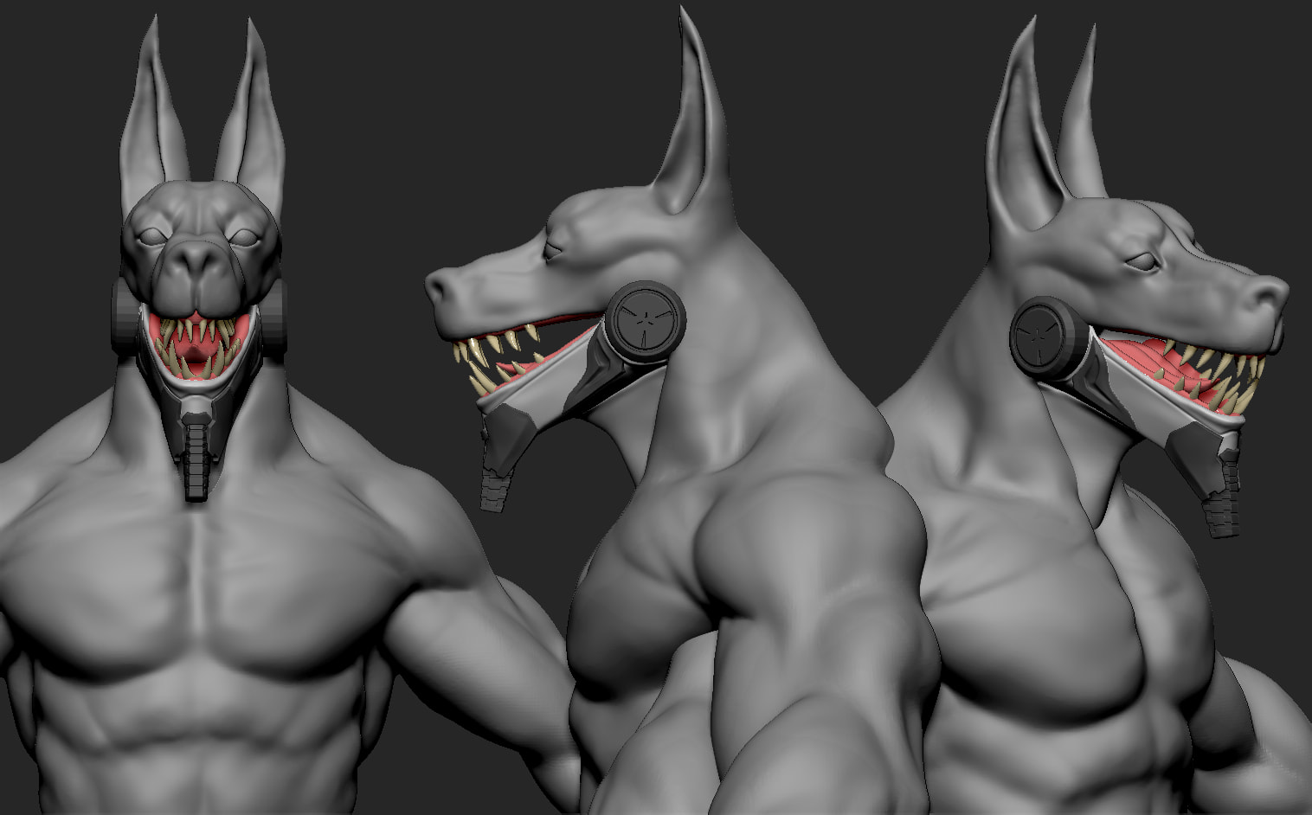Click the eye of the right-facing model
The width and height of the screenshot is (1312, 815).
pyautogui.click(x=1141, y=260)
